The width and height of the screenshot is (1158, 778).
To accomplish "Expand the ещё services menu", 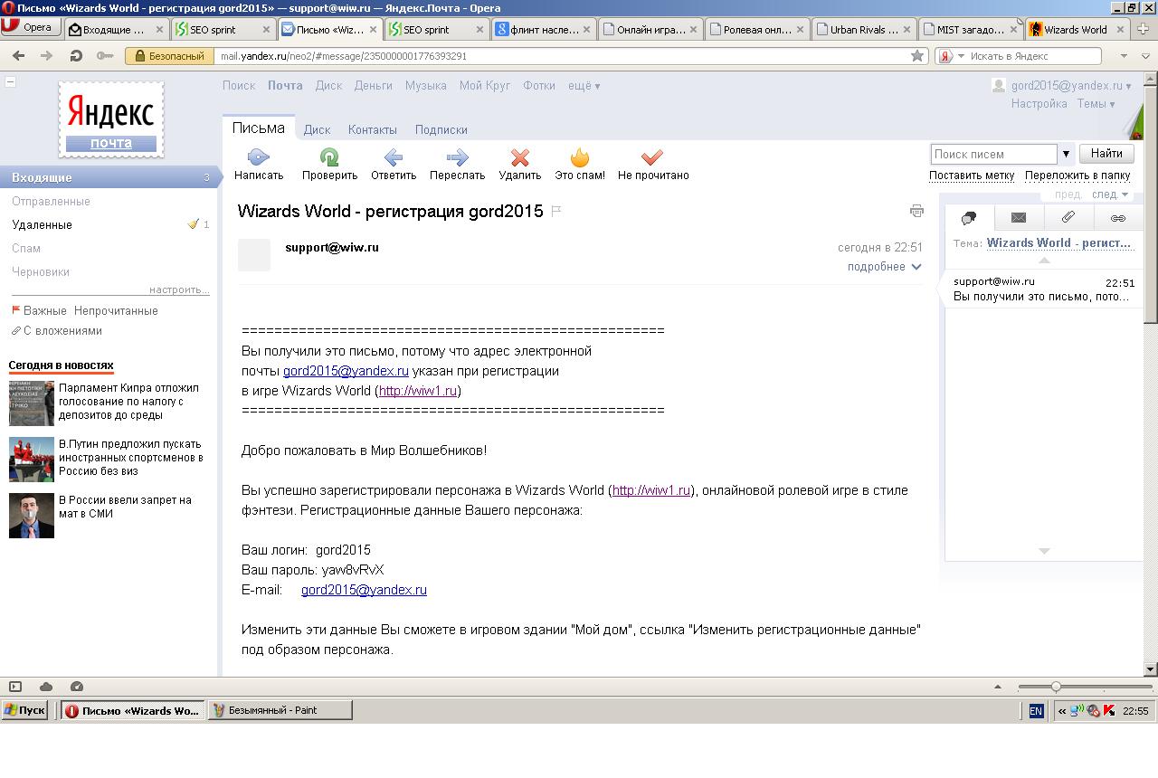I will [x=584, y=86].
